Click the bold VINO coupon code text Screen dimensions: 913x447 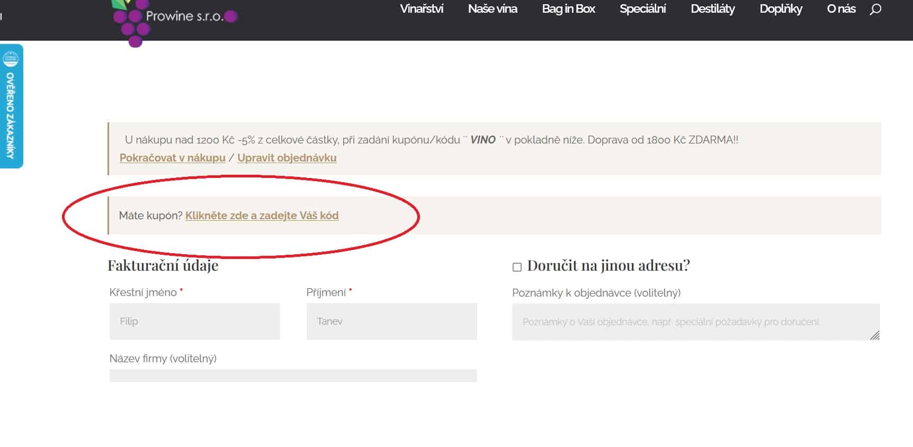point(483,140)
